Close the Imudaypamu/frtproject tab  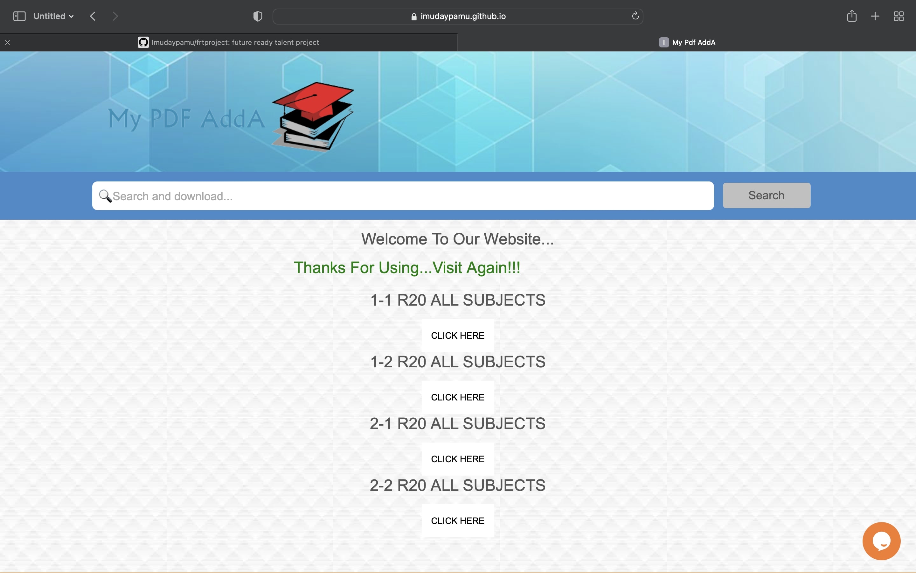(8, 42)
